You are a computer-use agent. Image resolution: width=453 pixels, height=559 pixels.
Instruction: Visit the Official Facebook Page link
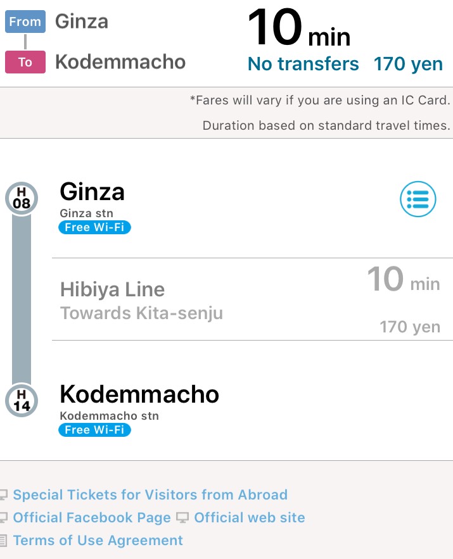coord(92,518)
